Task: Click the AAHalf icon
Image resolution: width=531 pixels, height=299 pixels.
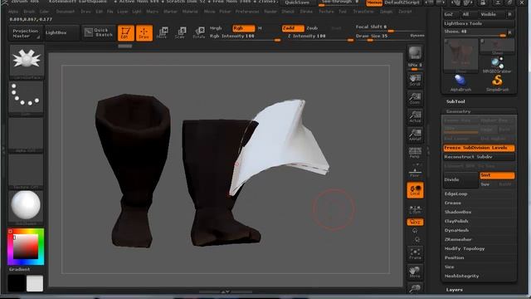Action: click(x=415, y=135)
